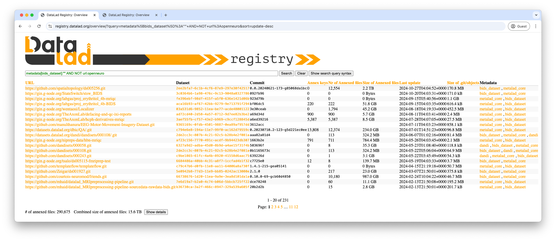Close the second DataLad Registry tab
This screenshot has height=241, width=556.
[156, 15]
